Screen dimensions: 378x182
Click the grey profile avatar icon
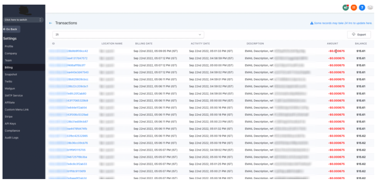click(370, 8)
